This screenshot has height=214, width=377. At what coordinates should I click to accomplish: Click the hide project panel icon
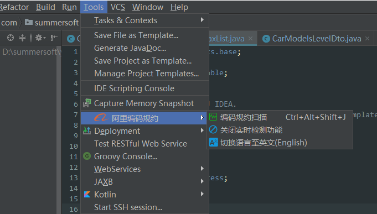coord(54,38)
